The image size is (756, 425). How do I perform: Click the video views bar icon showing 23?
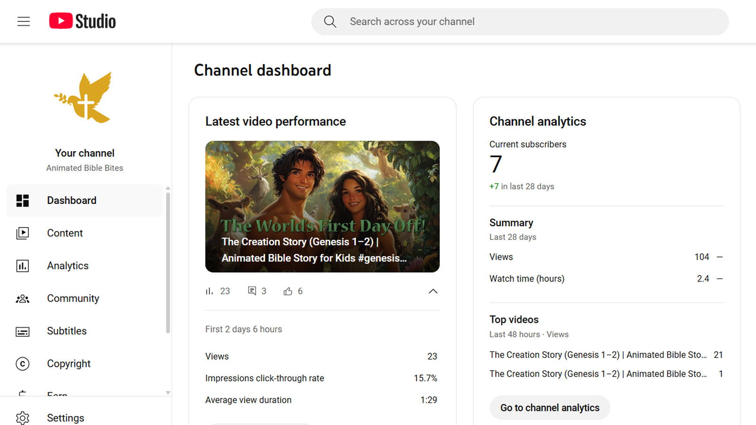click(209, 291)
